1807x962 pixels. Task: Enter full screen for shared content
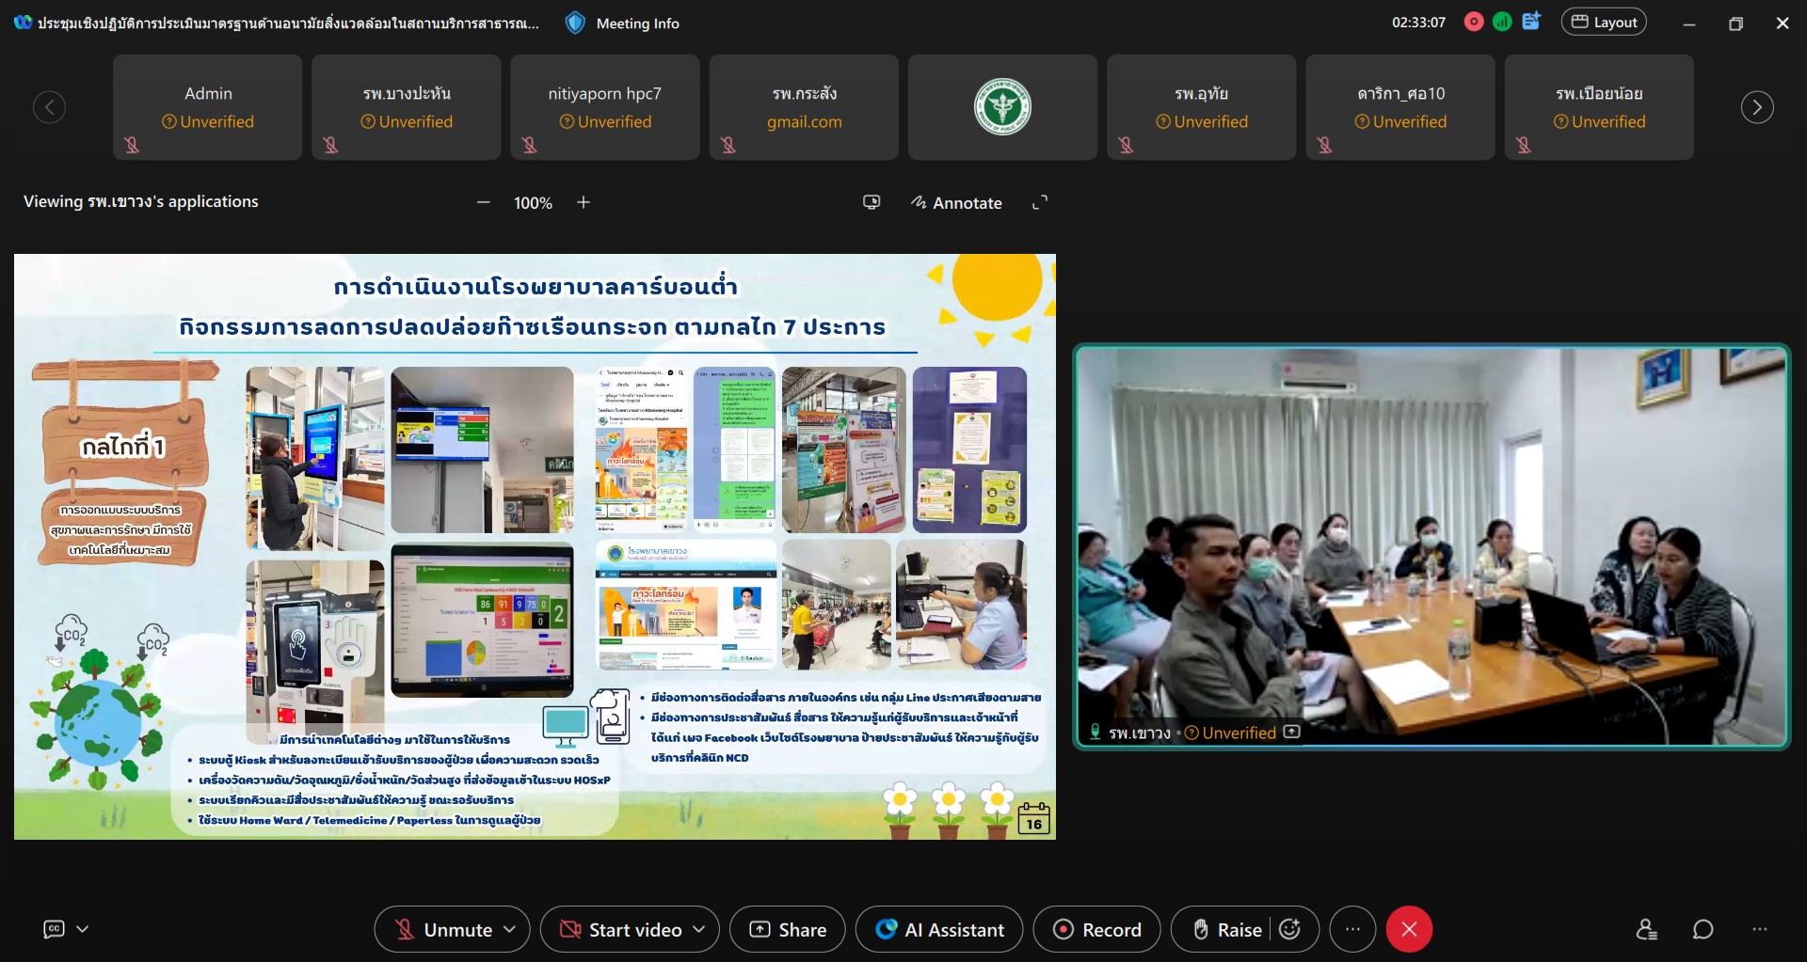[x=1040, y=202]
